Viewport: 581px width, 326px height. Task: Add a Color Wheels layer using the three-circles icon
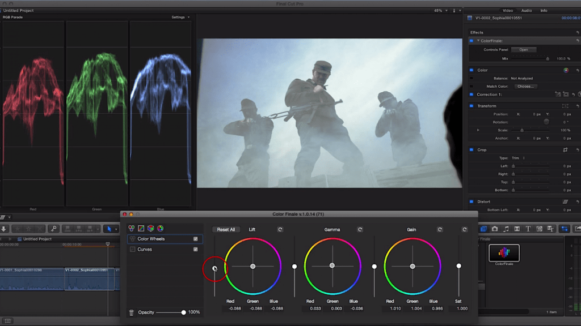(x=131, y=229)
